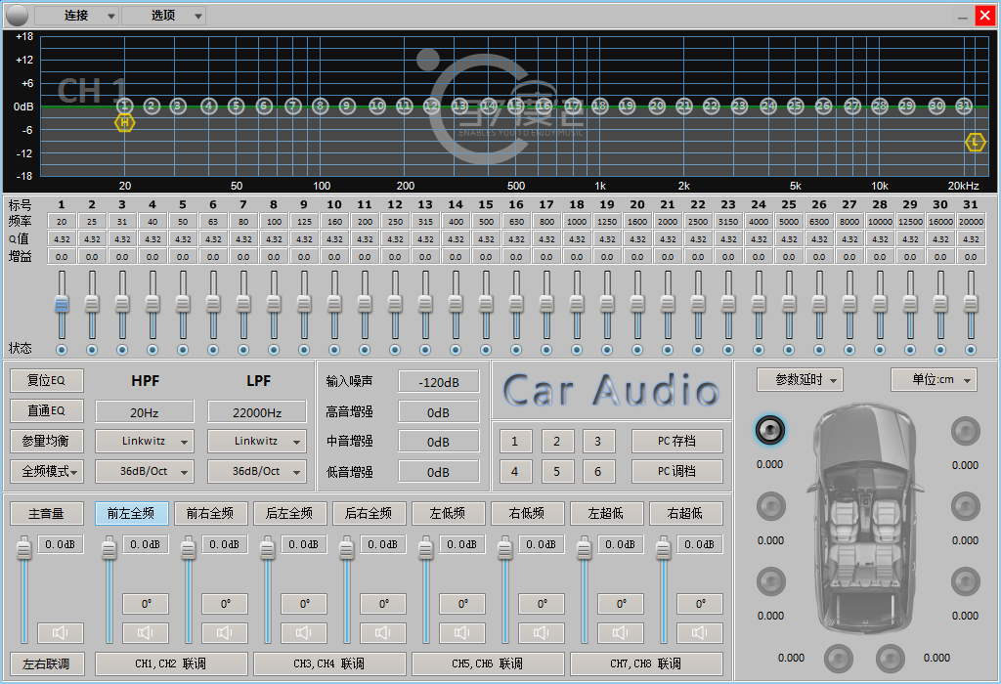The height and width of the screenshot is (684, 1001).
Task: Mute the 主音量 master volume channel
Action: click(61, 632)
